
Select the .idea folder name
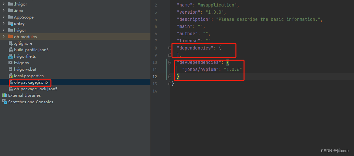point(19,10)
